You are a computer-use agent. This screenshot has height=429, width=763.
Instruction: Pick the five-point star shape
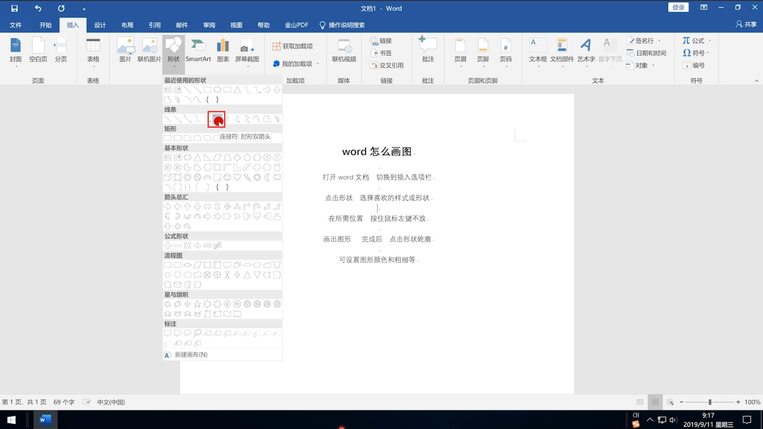[197, 304]
